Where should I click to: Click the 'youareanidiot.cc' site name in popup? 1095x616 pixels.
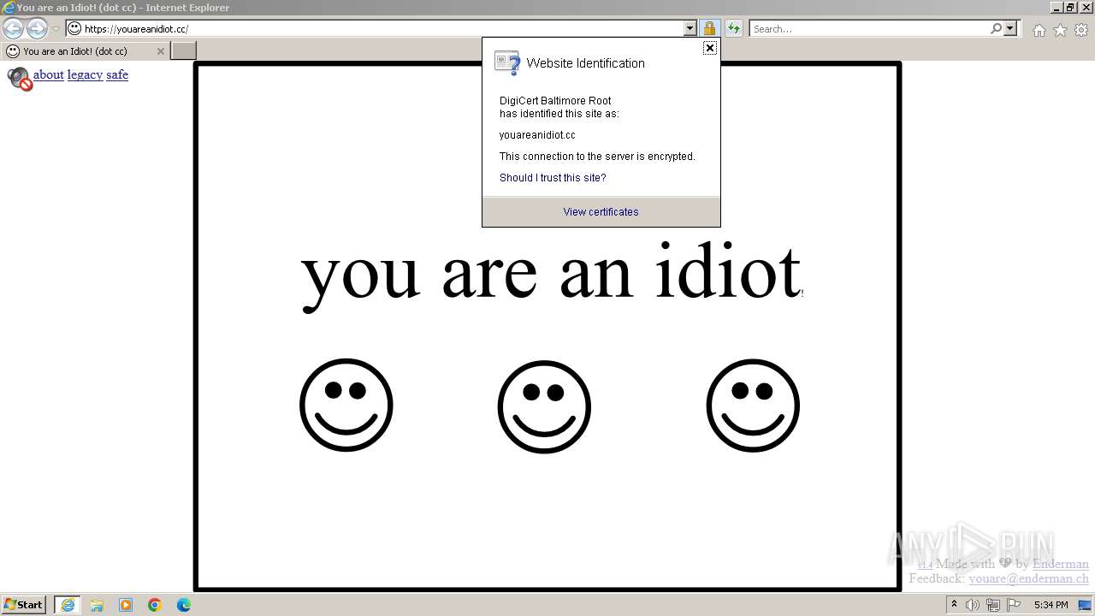coord(537,135)
